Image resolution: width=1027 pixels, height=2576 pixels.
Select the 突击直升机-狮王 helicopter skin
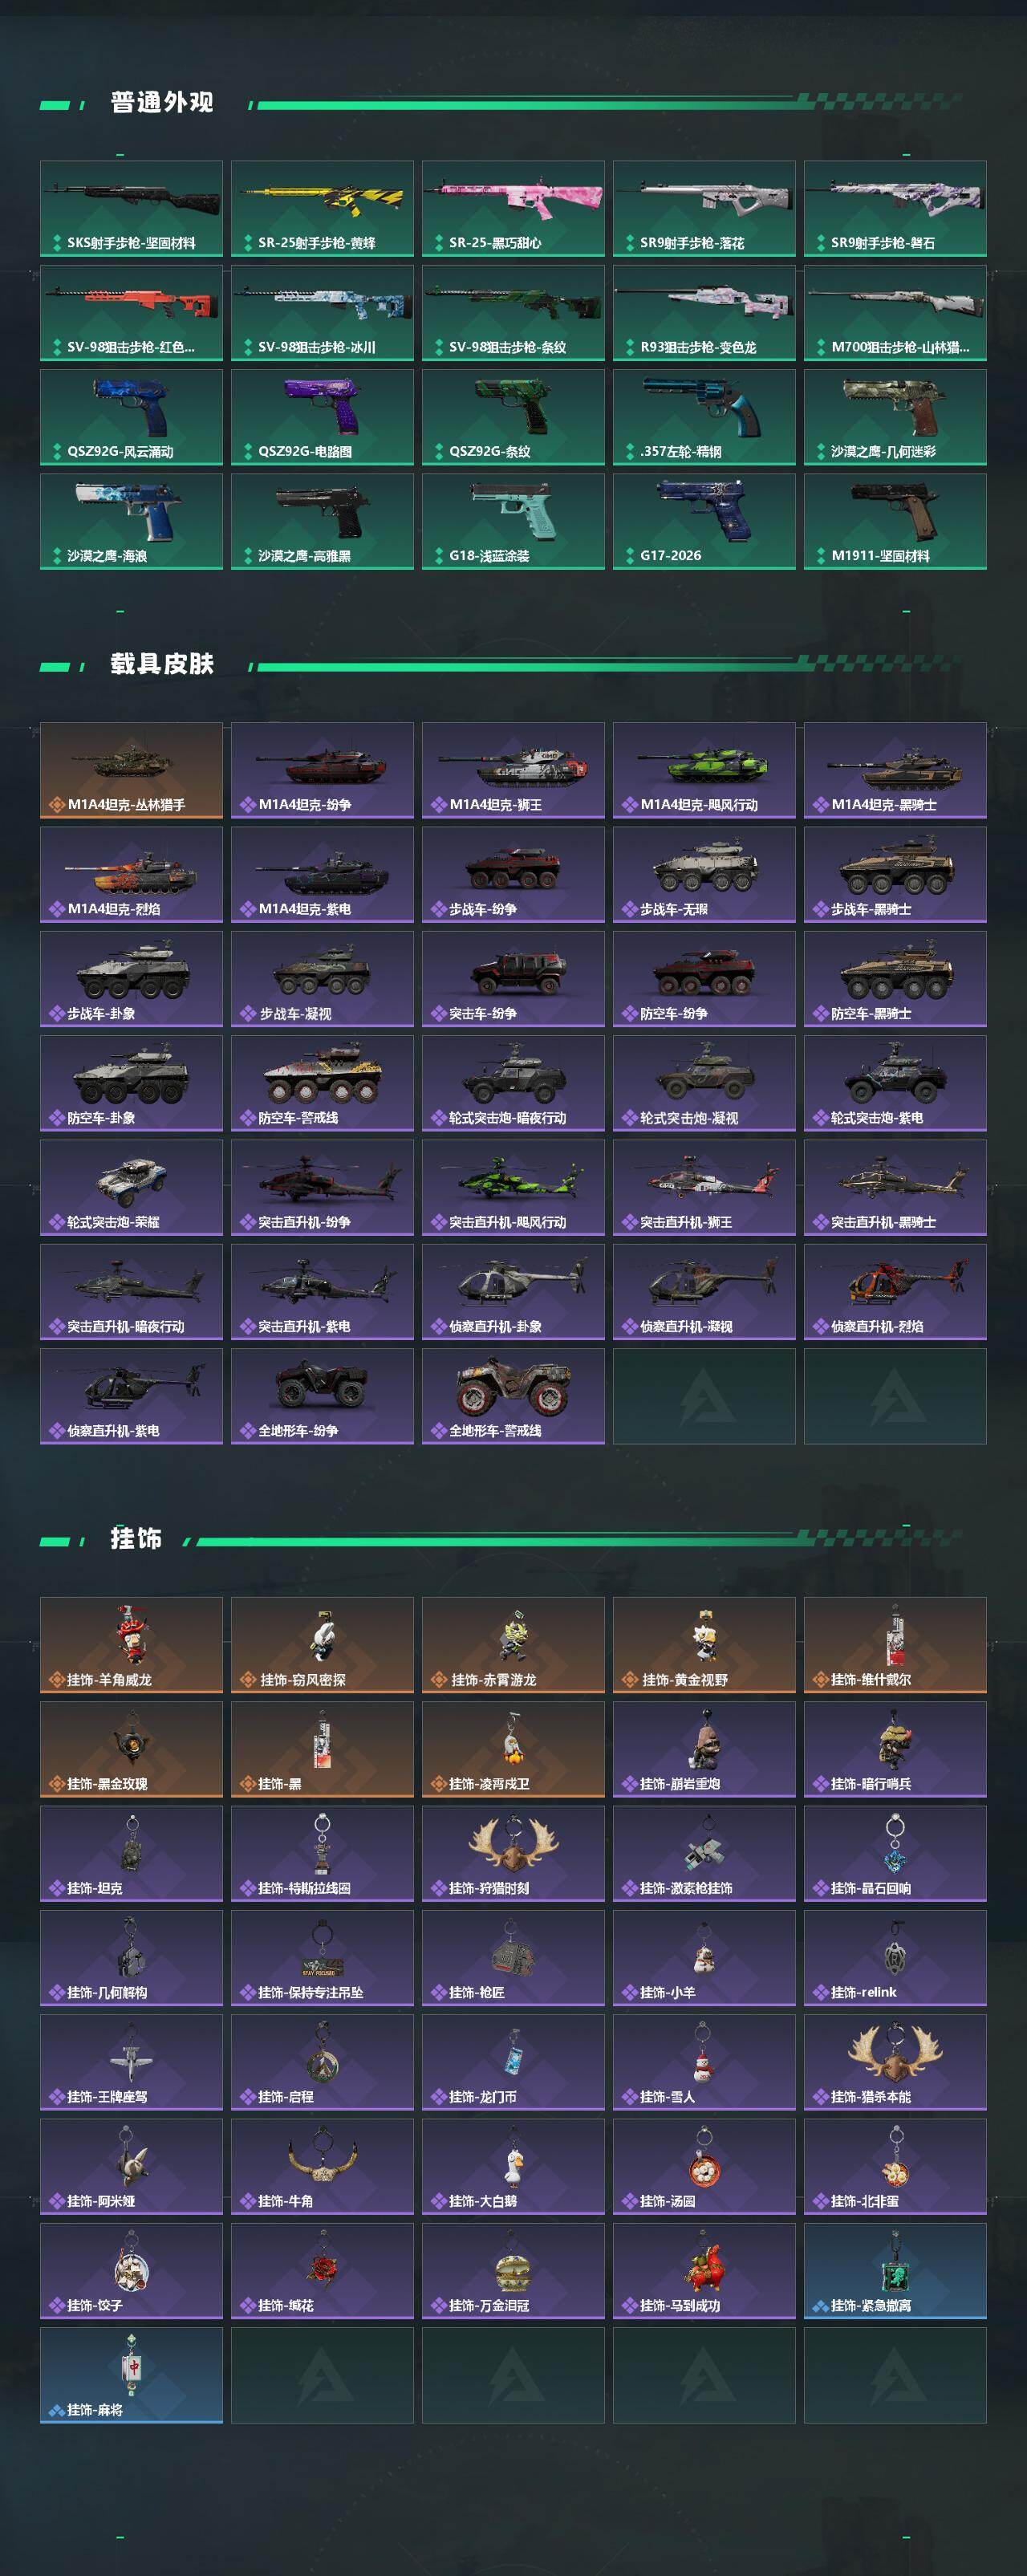(704, 1188)
